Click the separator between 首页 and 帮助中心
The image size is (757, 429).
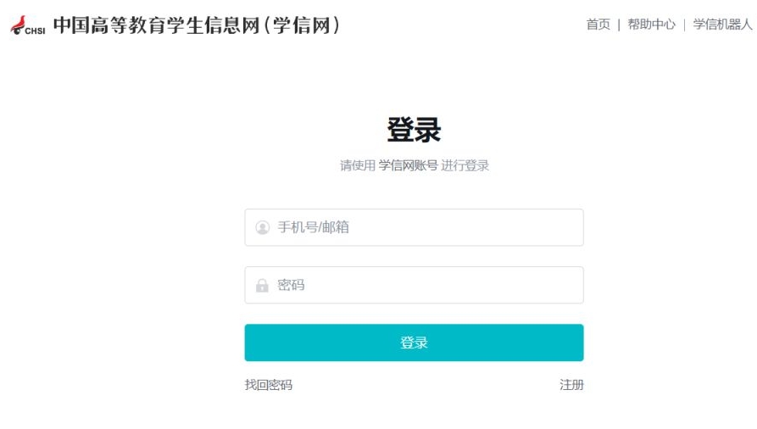point(619,25)
